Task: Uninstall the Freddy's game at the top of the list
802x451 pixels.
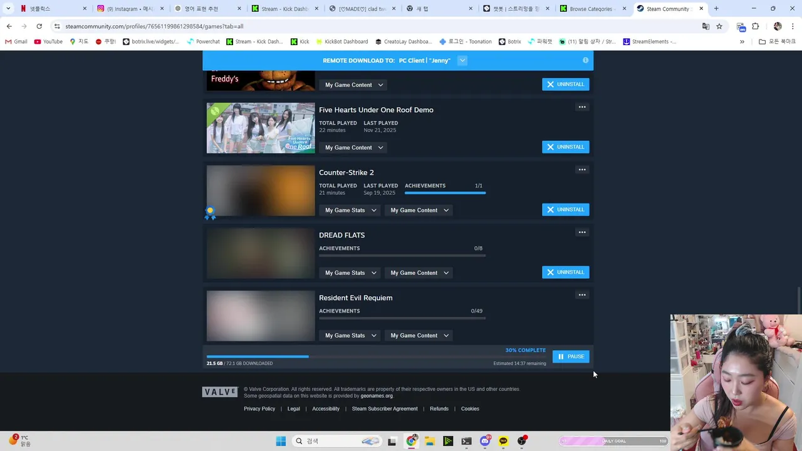Action: tap(565, 84)
